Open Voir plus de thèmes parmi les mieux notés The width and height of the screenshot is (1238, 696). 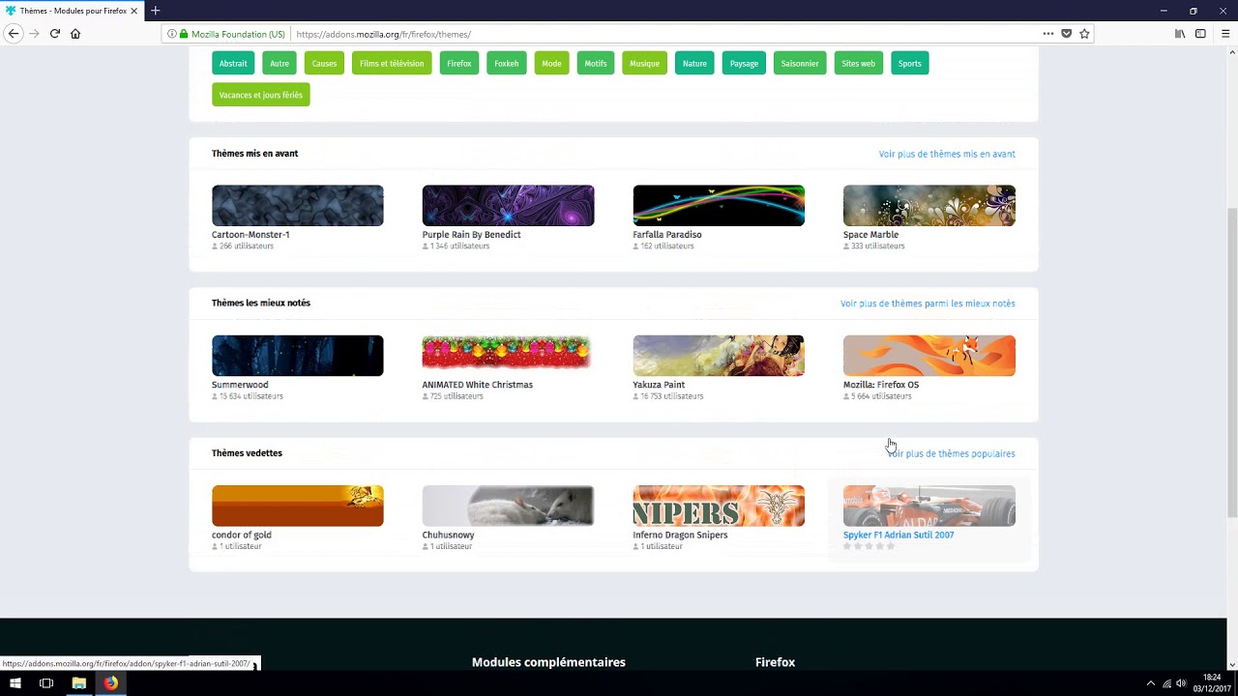928,304
